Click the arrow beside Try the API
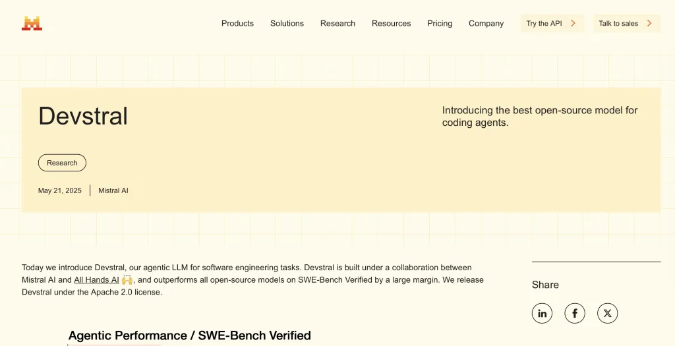This screenshot has height=346, width=675. click(x=573, y=23)
